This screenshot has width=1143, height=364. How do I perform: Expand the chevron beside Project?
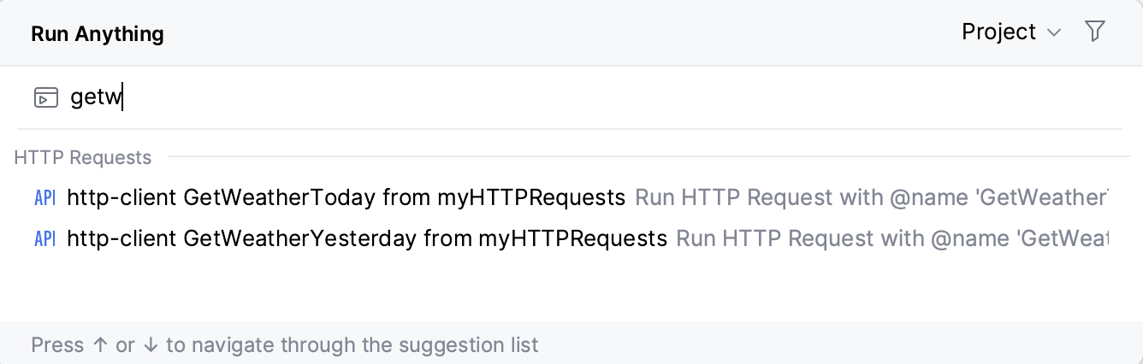(1054, 33)
